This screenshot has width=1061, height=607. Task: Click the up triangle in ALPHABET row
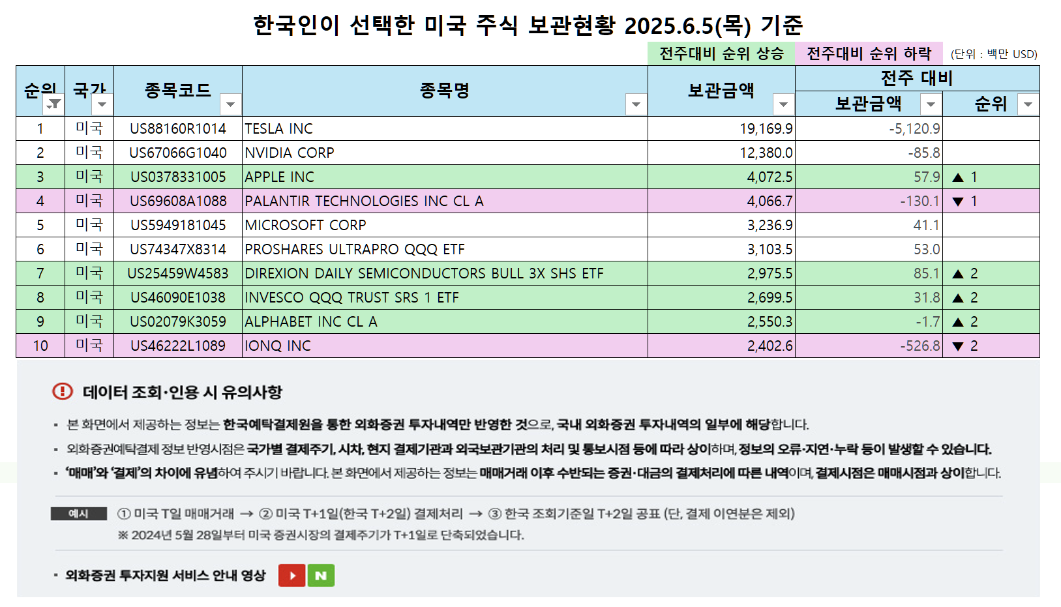(958, 322)
